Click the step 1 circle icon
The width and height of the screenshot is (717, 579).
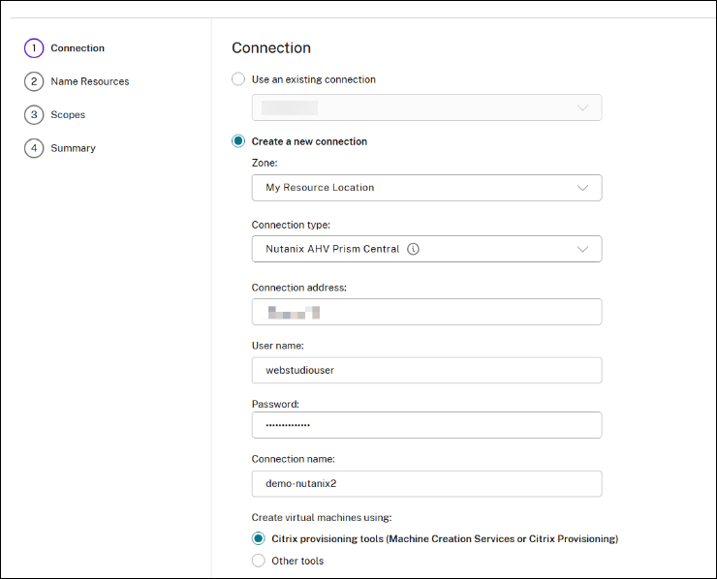(34, 48)
